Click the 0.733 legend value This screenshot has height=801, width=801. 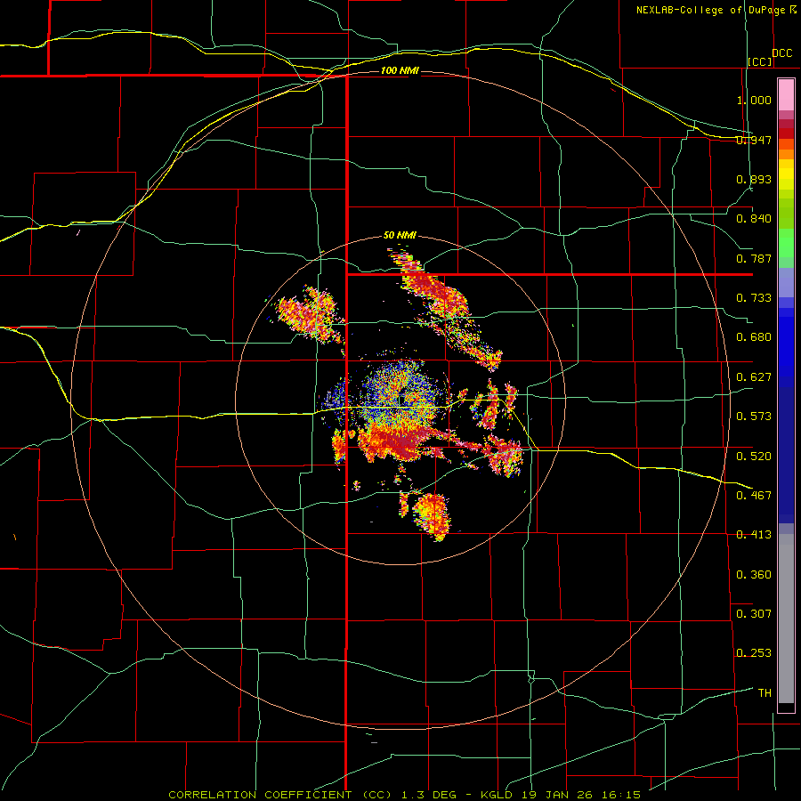pos(754,298)
